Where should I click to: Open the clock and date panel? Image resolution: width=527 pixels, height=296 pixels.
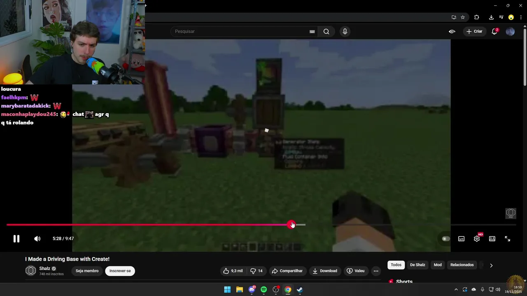point(513,289)
